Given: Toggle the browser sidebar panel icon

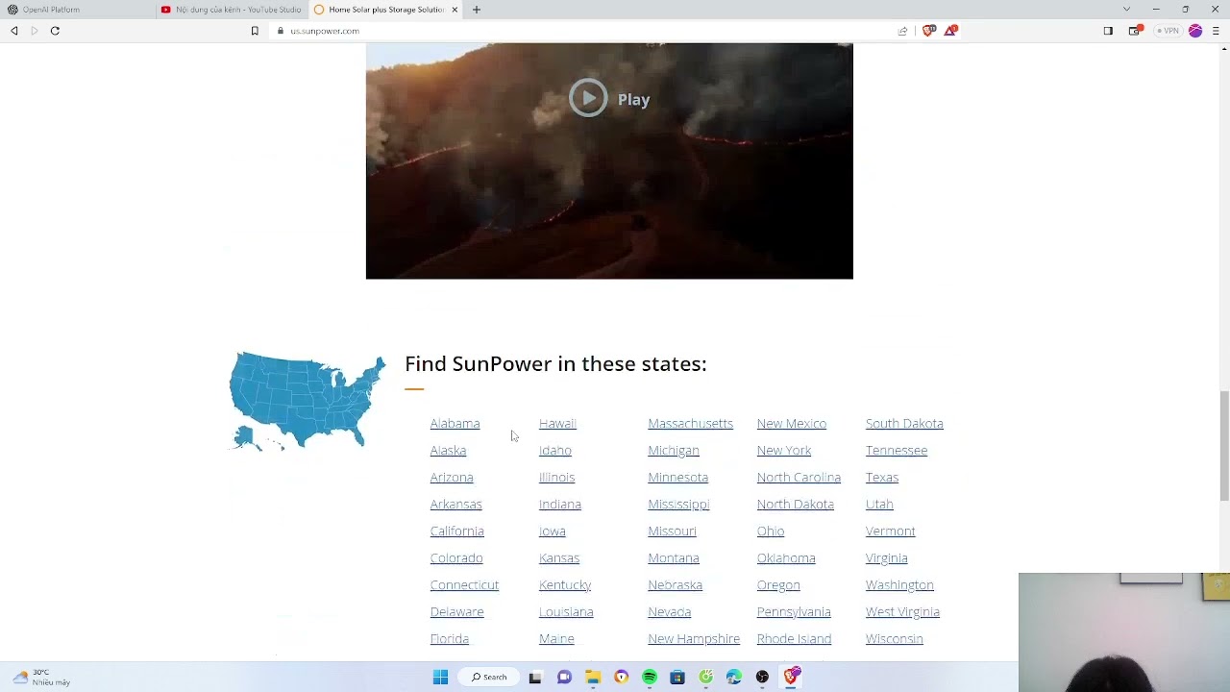Looking at the screenshot, I should click(x=1108, y=31).
